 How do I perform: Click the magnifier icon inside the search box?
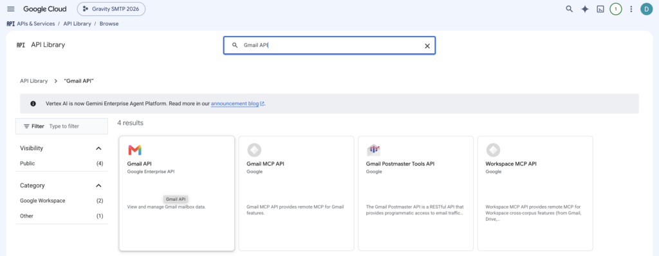pos(235,46)
